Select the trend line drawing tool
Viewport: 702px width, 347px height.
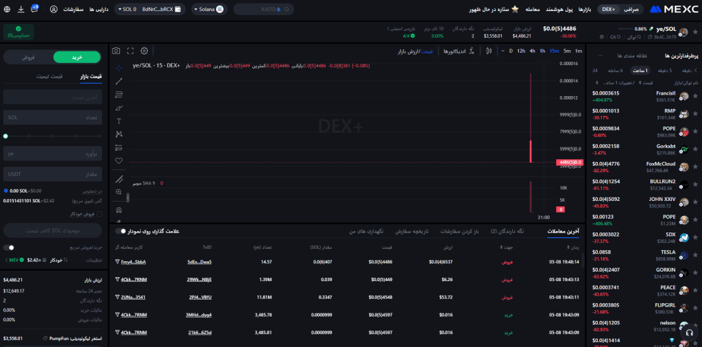coord(119,81)
